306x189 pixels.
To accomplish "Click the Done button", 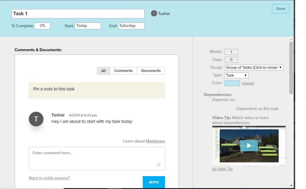I will pyautogui.click(x=280, y=9).
